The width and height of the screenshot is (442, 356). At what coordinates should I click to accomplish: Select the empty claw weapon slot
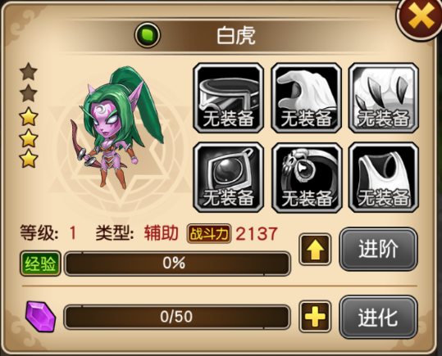(x=384, y=98)
